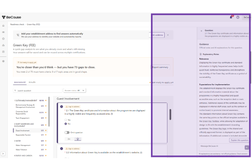Click the search magnifier icon
Screen dimensions: 252x164
(x=15, y=90)
